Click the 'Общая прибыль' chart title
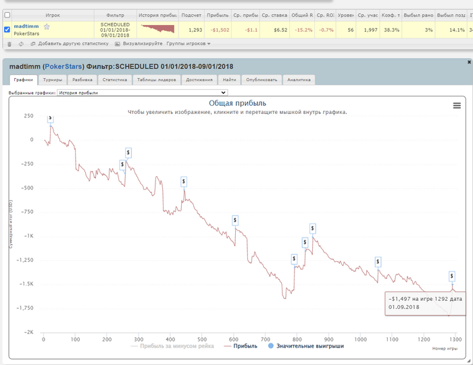Screen dimensions: 473x365 coord(237,103)
